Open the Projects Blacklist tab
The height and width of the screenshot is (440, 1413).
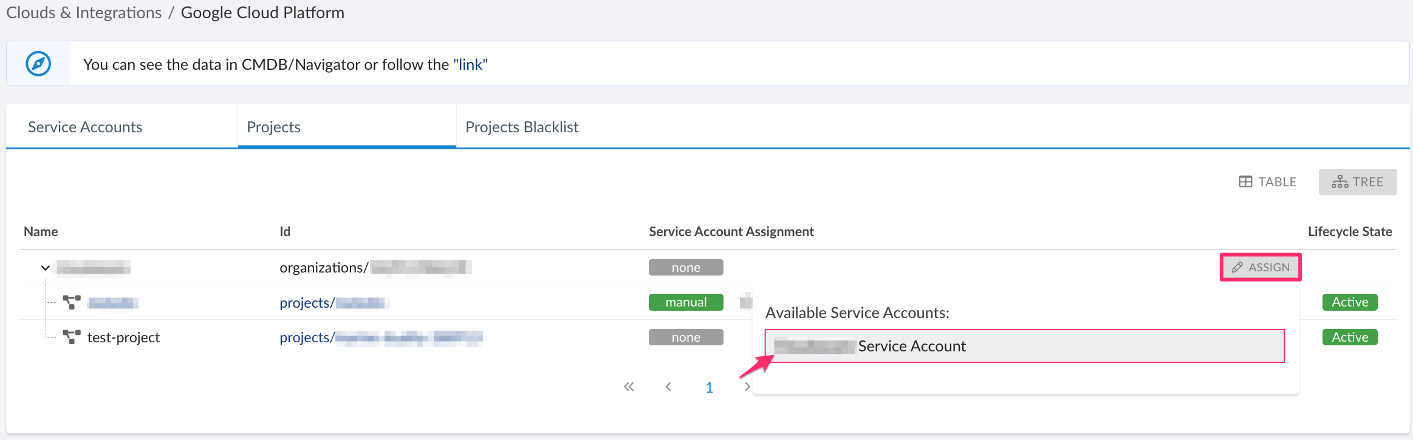(x=522, y=127)
